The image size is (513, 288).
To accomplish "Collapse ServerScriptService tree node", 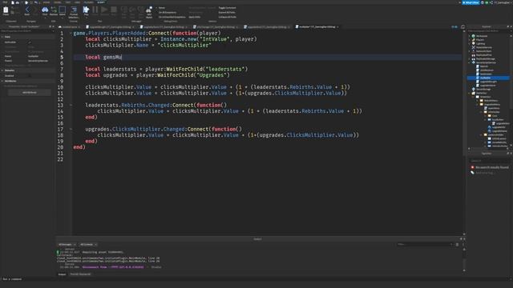I will click(x=469, y=62).
